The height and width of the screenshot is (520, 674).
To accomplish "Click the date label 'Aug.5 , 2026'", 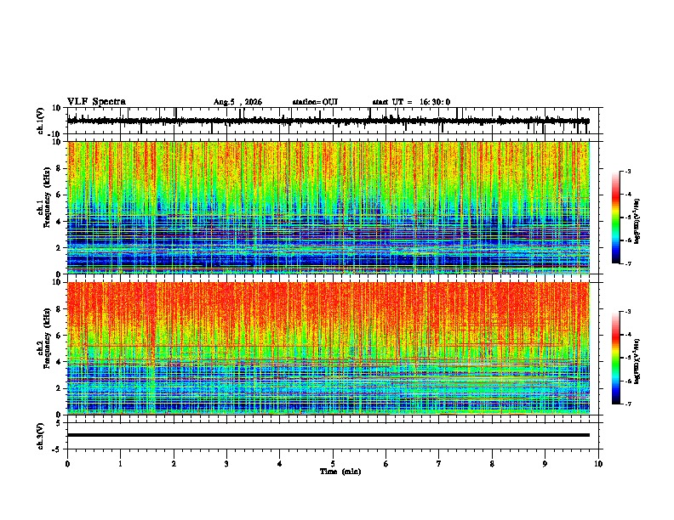I will pyautogui.click(x=237, y=102).
